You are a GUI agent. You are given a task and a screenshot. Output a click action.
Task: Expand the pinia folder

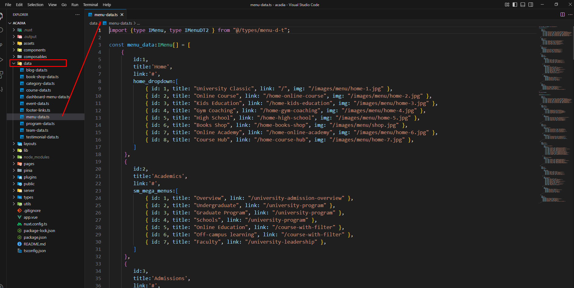pyautogui.click(x=46, y=170)
